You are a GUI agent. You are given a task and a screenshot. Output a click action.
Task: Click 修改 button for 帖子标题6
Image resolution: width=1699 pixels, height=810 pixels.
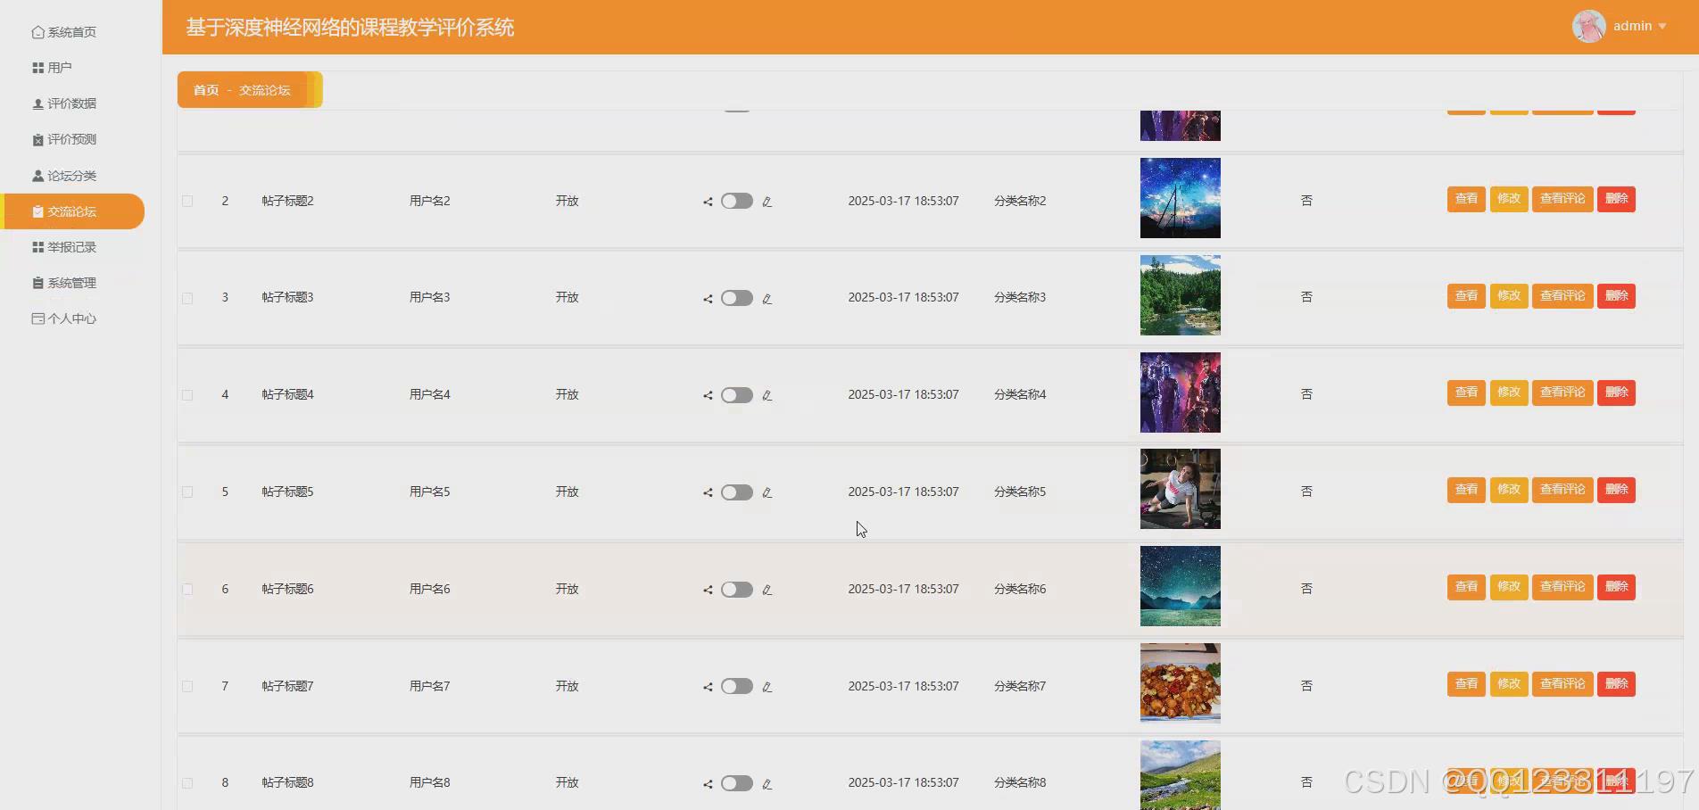point(1509,587)
